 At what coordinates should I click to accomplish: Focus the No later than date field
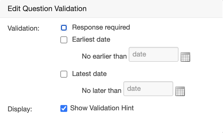(148, 89)
